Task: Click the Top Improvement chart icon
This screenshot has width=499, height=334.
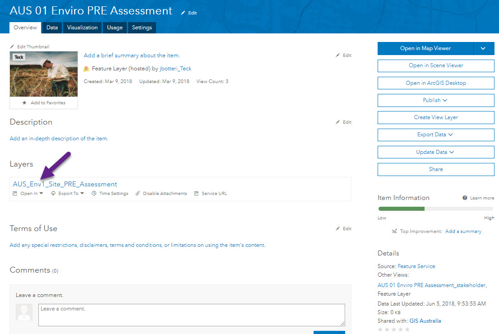Action: click(x=394, y=231)
